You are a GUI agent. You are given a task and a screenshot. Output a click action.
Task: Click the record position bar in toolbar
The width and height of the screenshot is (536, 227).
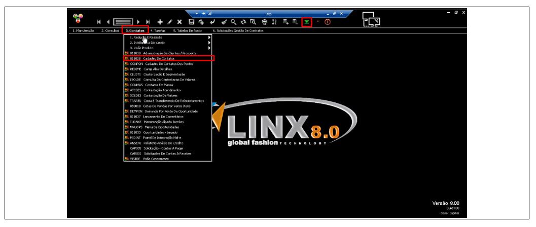123,22
